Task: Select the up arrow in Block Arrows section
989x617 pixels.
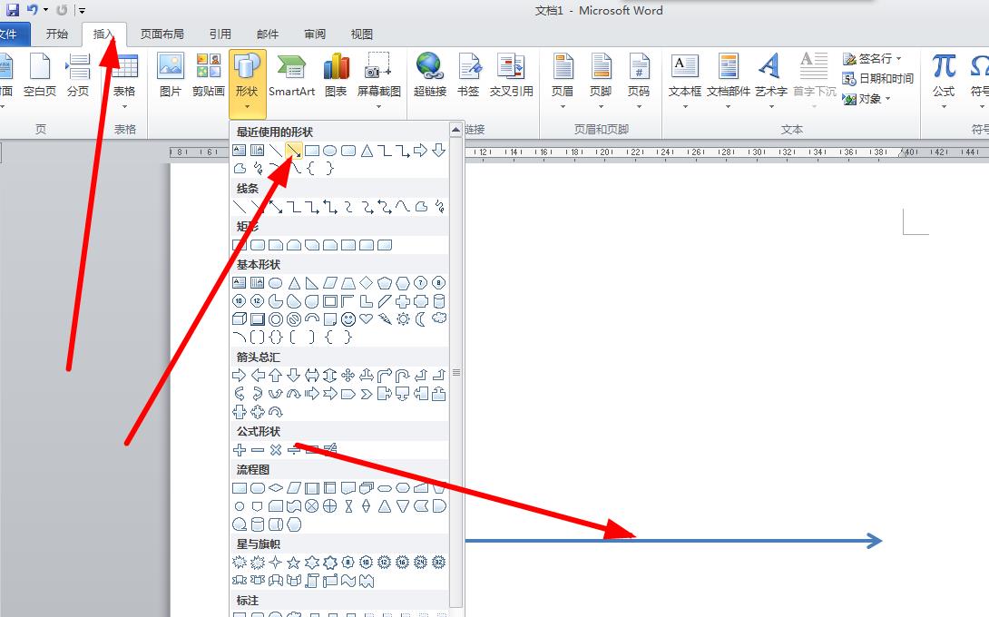Action: click(276, 376)
